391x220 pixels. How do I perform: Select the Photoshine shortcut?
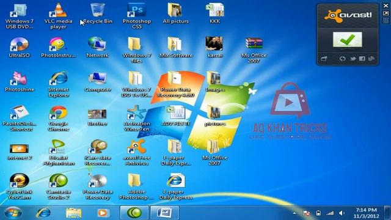pyautogui.click(x=20, y=81)
